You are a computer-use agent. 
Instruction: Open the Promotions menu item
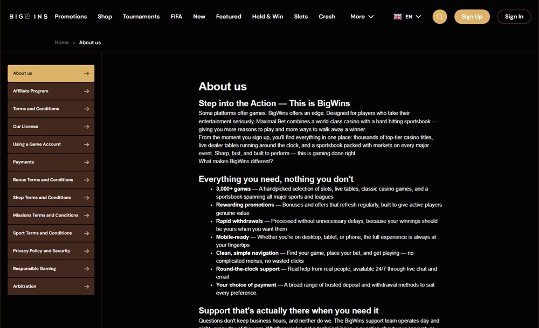71,17
